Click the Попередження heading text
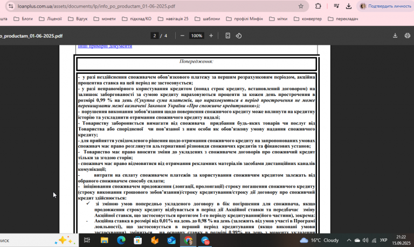 point(196,61)
